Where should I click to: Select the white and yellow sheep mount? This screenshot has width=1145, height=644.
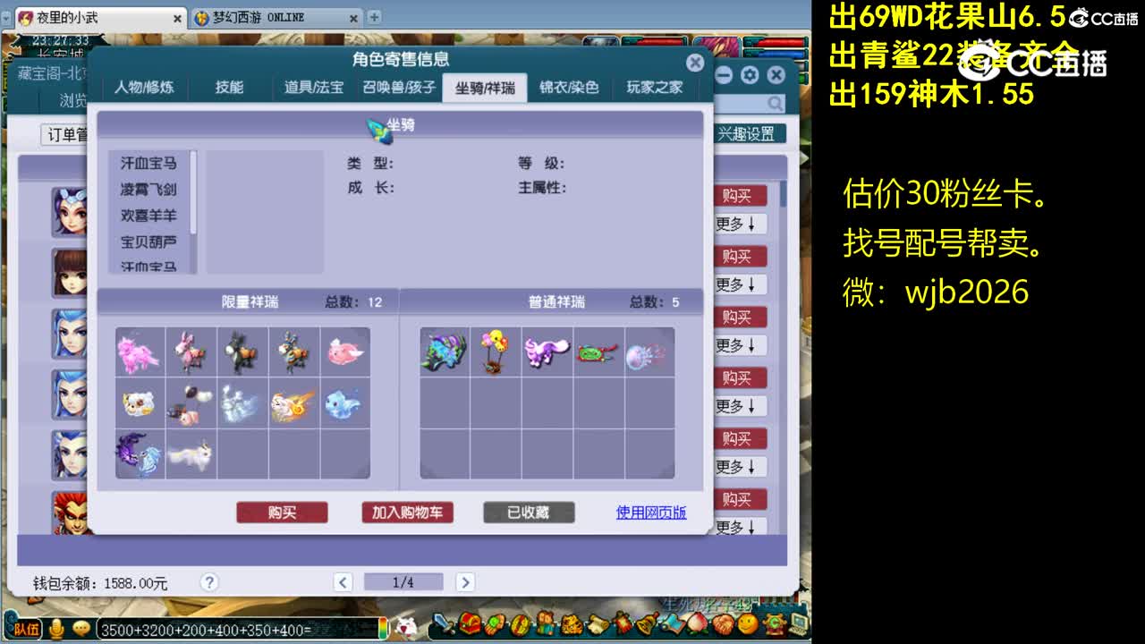coord(140,403)
